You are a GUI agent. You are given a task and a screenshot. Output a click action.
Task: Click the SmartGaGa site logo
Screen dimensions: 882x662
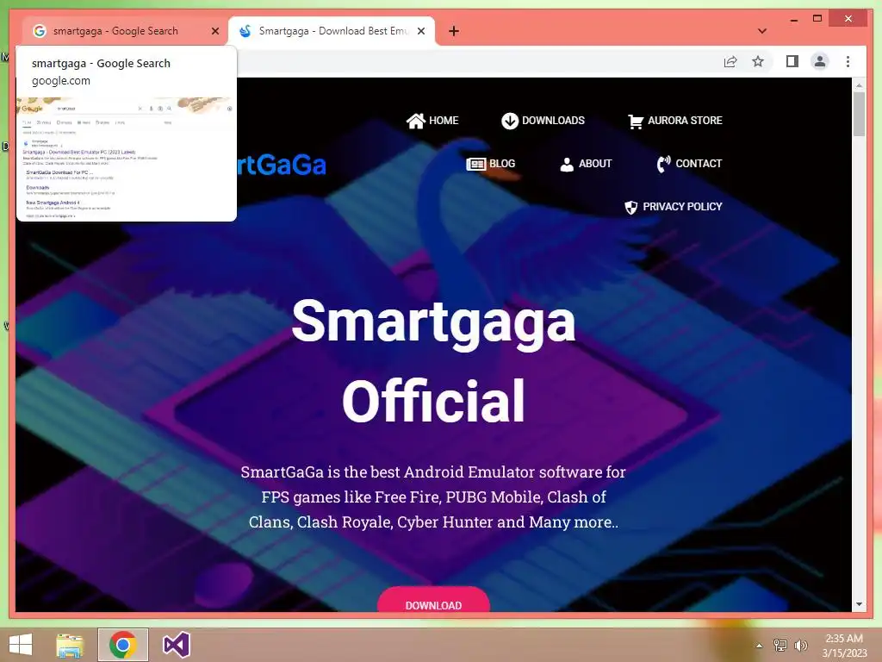click(282, 165)
